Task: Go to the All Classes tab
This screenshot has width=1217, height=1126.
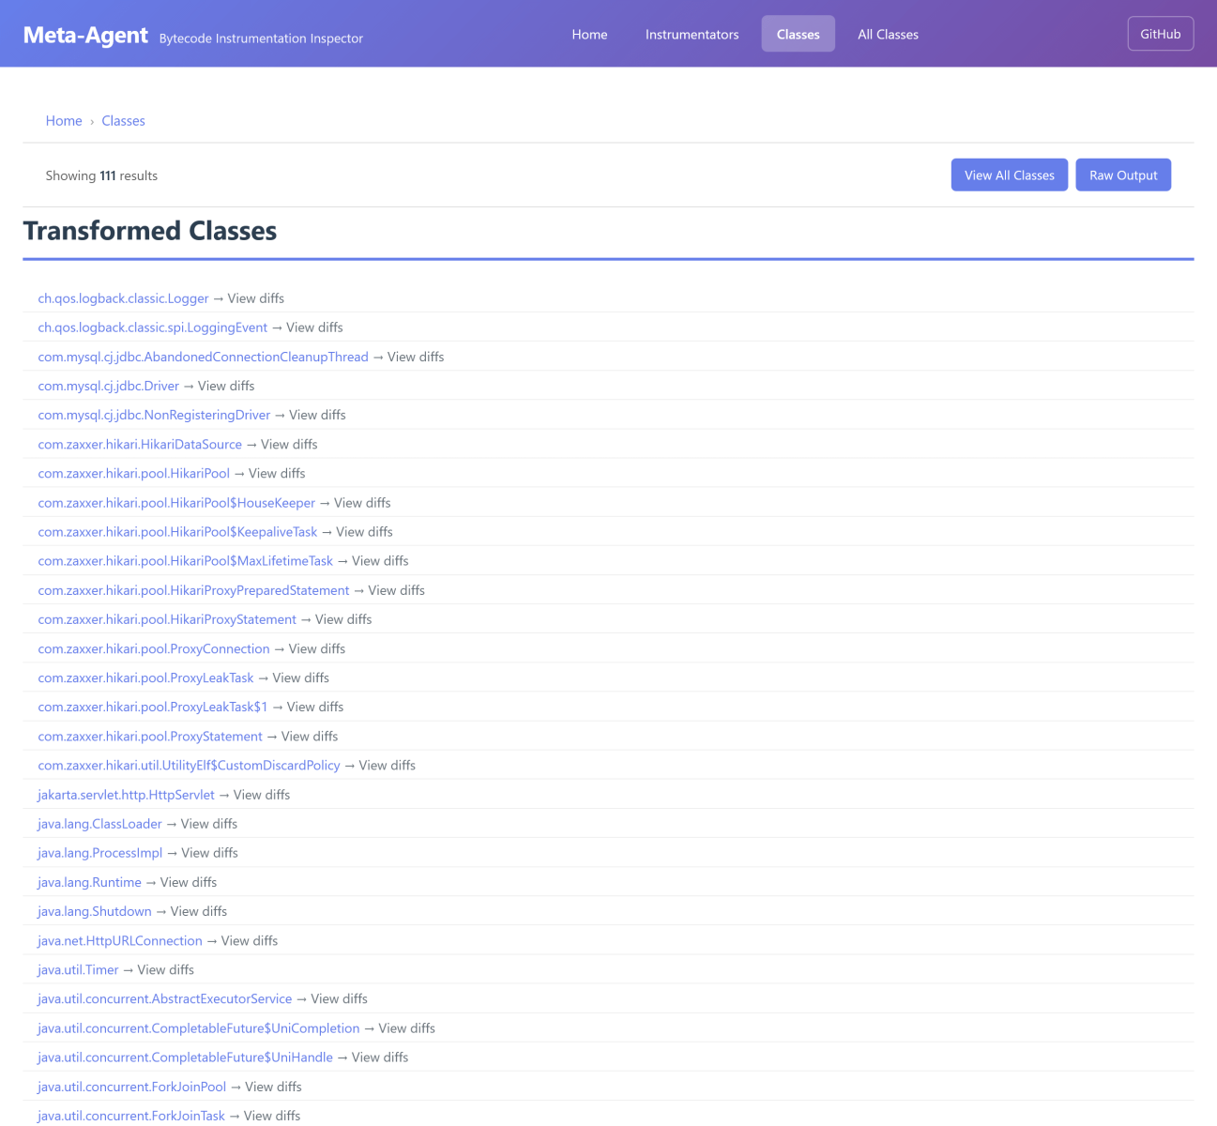Action: [888, 35]
